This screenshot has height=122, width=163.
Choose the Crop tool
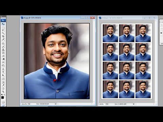tap(3, 36)
